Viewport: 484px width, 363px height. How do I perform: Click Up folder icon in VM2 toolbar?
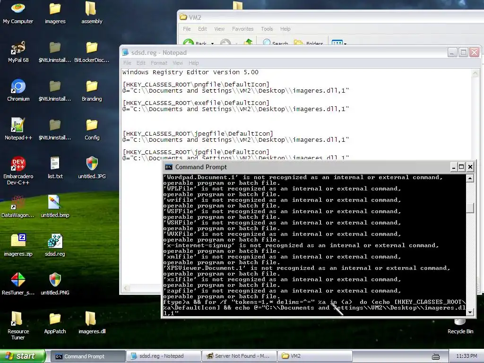pyautogui.click(x=249, y=43)
